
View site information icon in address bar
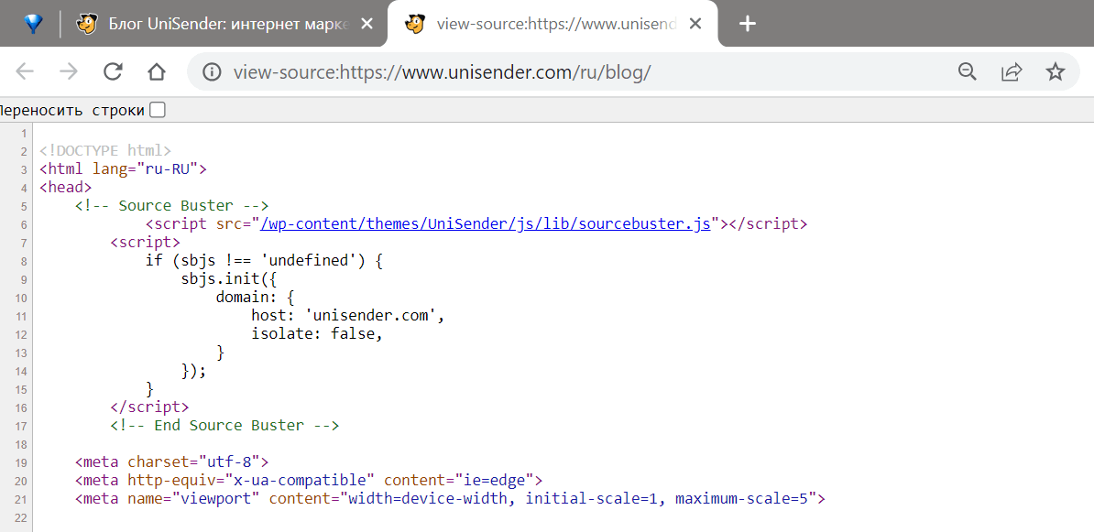[211, 71]
